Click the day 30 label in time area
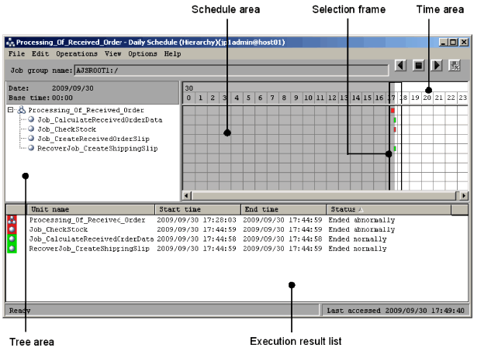 [x=189, y=88]
